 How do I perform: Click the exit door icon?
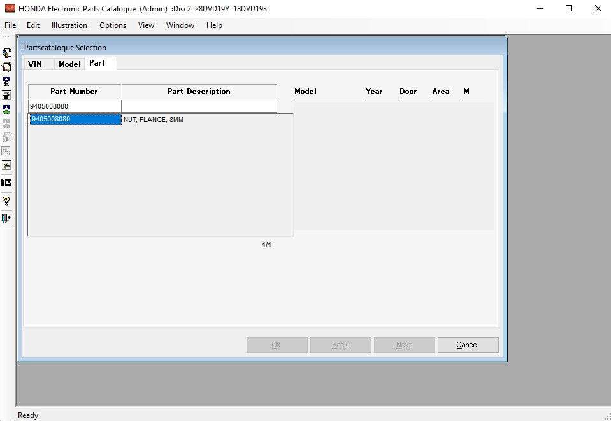coord(6,218)
